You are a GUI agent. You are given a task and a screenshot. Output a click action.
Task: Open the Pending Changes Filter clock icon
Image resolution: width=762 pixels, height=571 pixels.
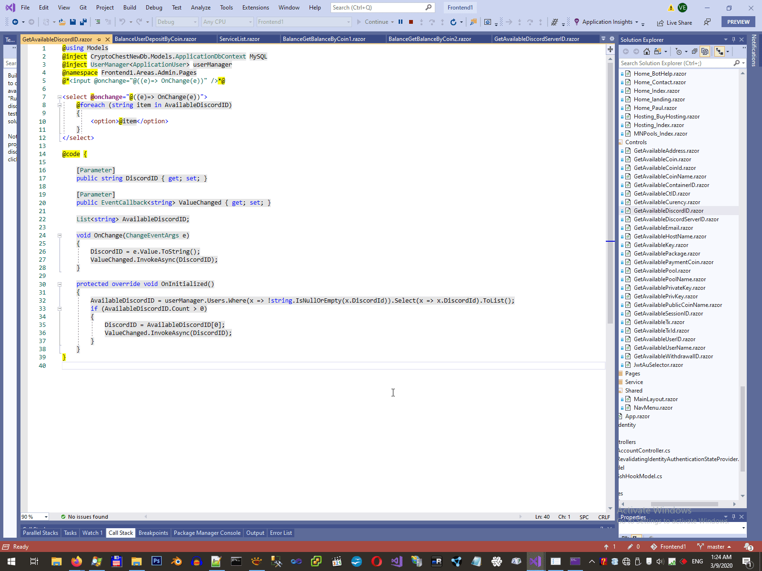[679, 51]
